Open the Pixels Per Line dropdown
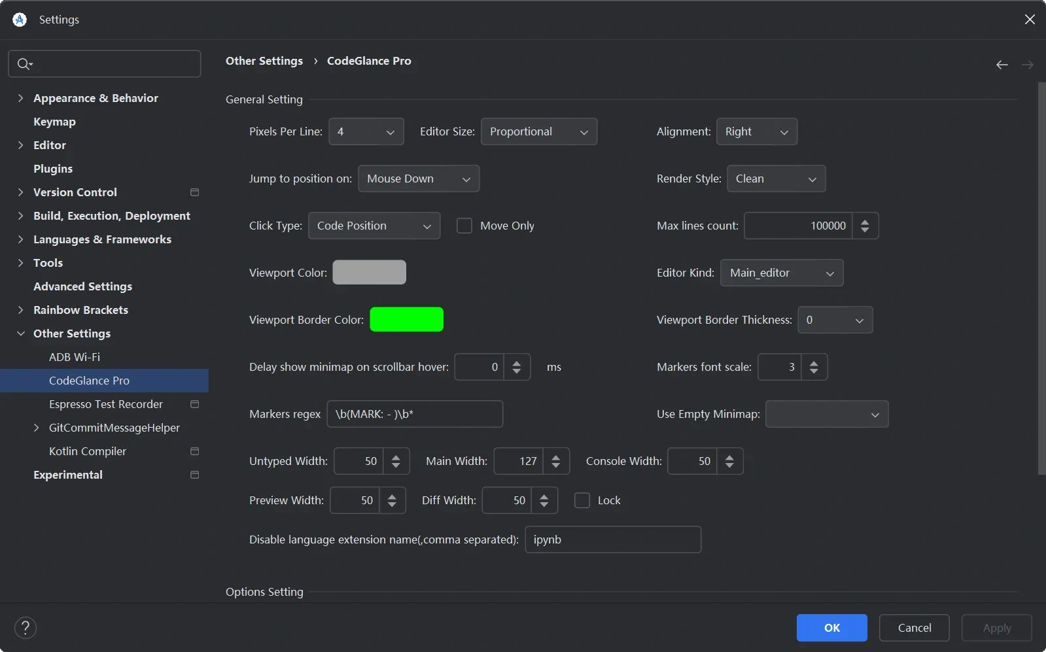1046x652 pixels. pos(366,131)
